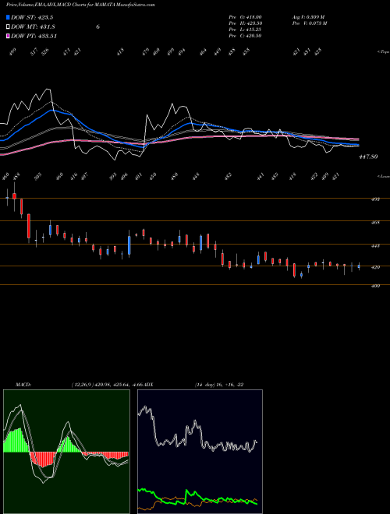The image size is (390, 514).
Task: Click the 'Pre L: 415.25' value
Action: [245, 30]
